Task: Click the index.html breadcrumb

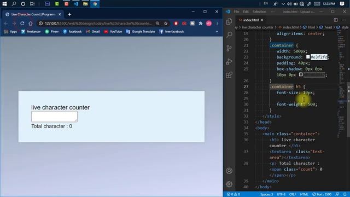Action: point(289,27)
